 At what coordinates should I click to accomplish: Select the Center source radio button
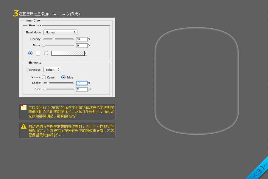click(x=44, y=77)
